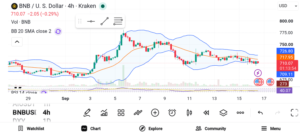Open the USD currency dropdown
The width and height of the screenshot is (300, 135).
click(288, 6)
